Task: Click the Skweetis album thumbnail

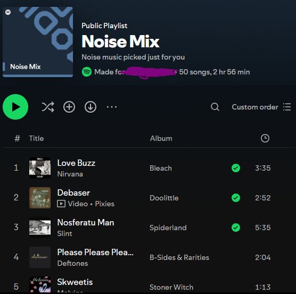Action: coord(40,284)
